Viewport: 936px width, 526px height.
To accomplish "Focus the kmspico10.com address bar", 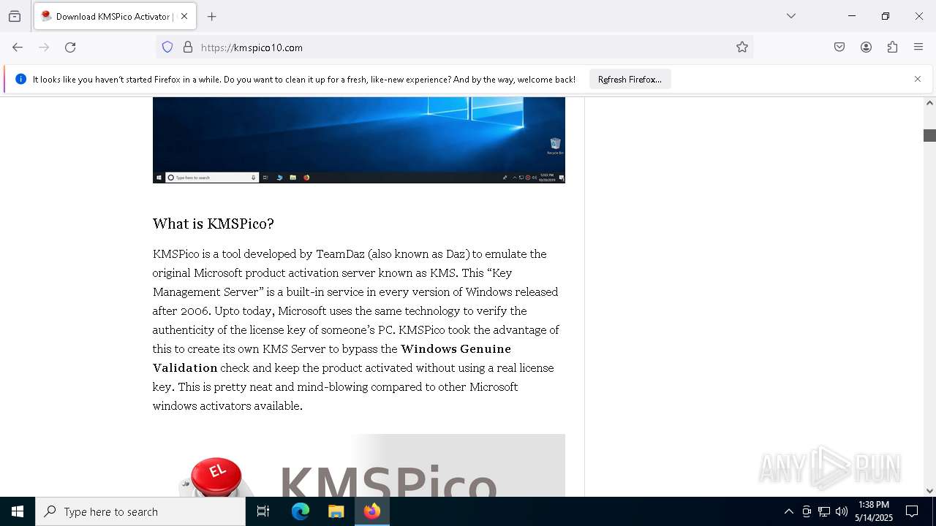I will tap(455, 47).
